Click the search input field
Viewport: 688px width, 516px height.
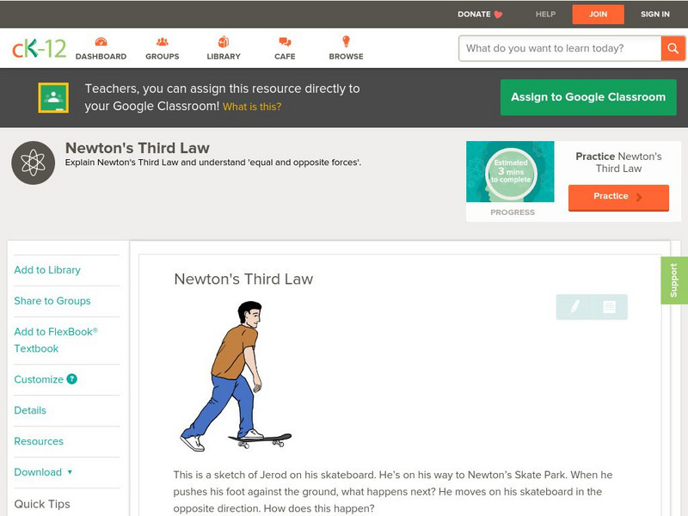point(560,48)
